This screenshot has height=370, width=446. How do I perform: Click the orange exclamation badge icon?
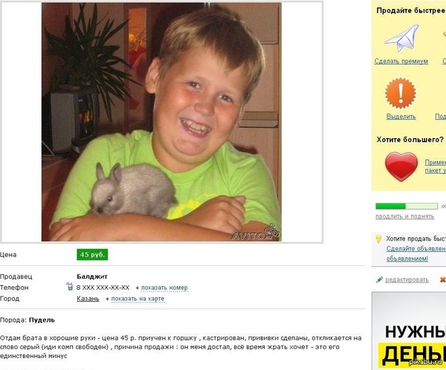click(x=401, y=94)
